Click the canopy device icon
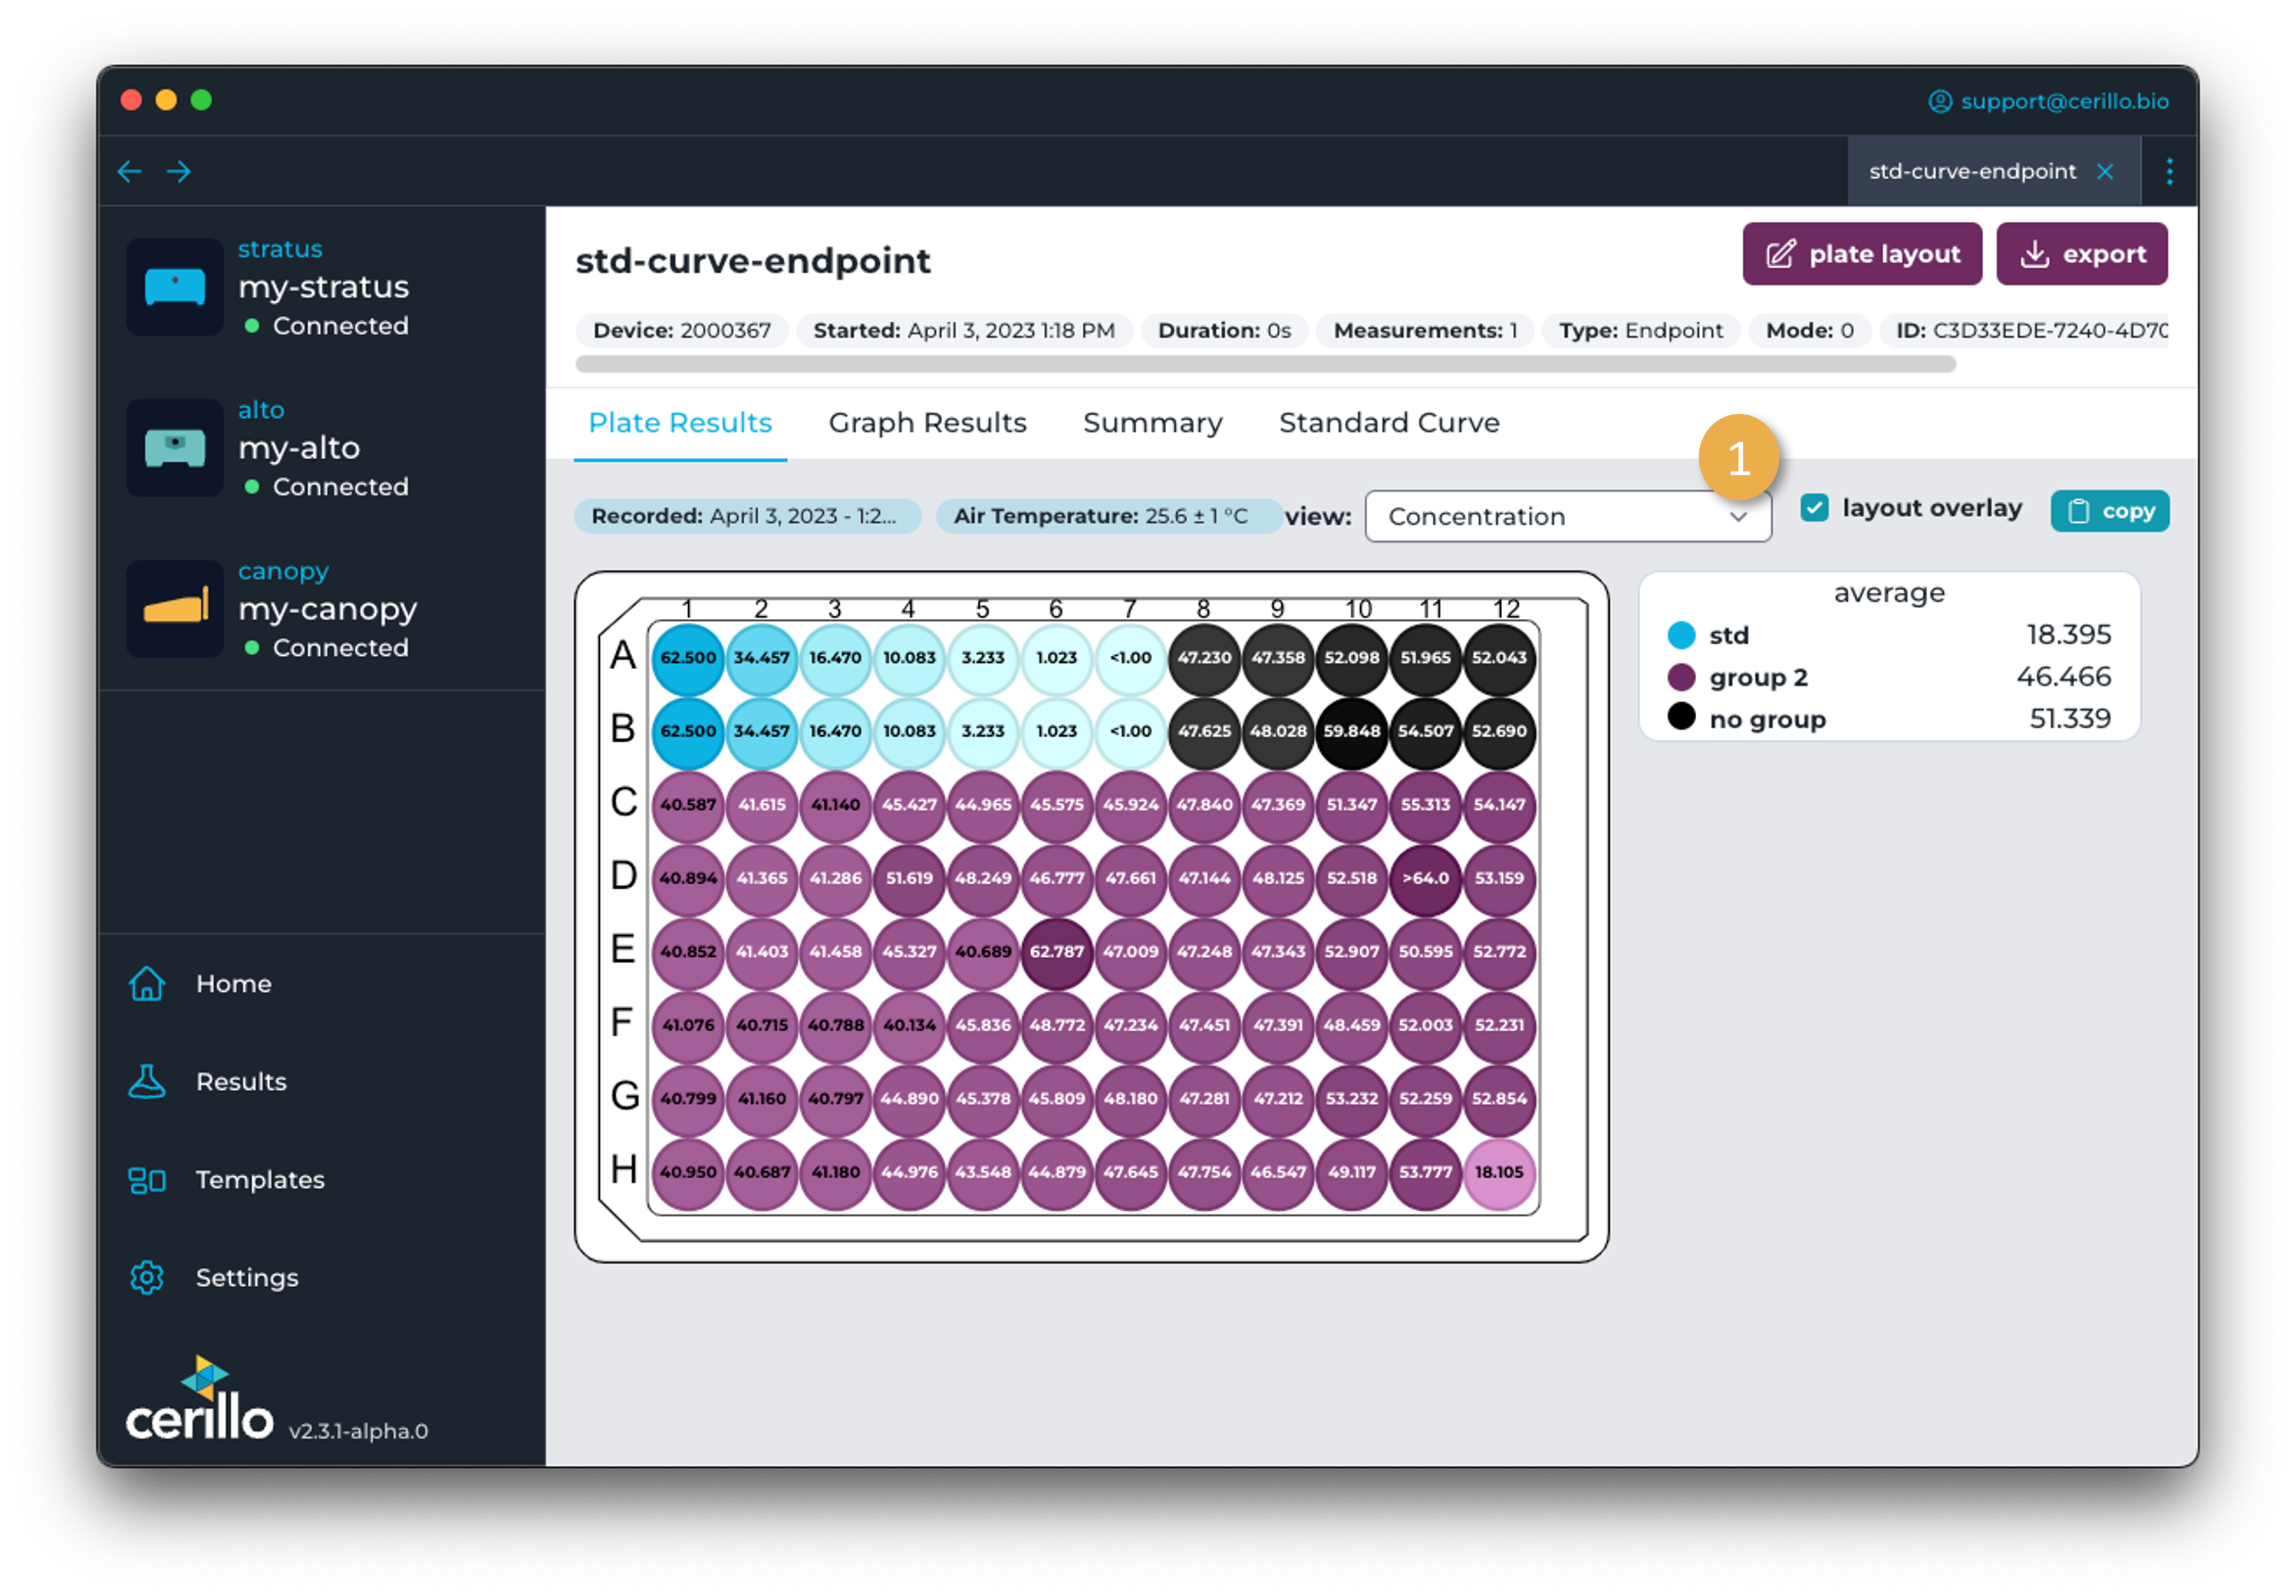This screenshot has height=1596, width=2296. pyautogui.click(x=175, y=609)
